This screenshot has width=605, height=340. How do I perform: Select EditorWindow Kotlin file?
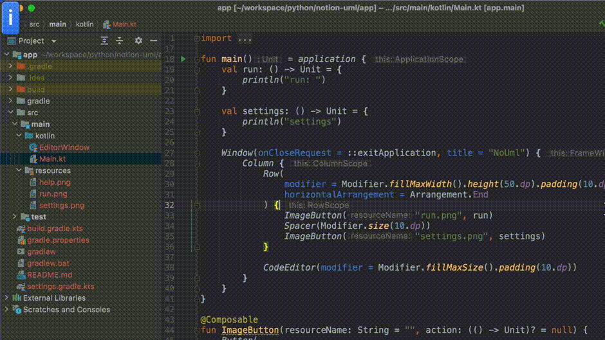click(x=64, y=147)
